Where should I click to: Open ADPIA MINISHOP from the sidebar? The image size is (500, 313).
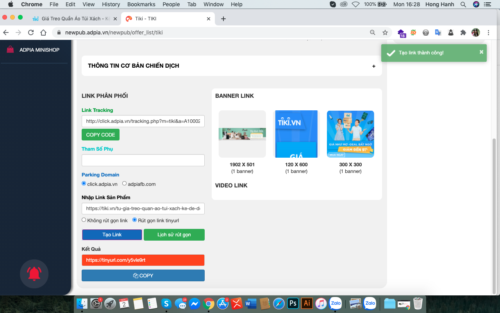coord(33,50)
